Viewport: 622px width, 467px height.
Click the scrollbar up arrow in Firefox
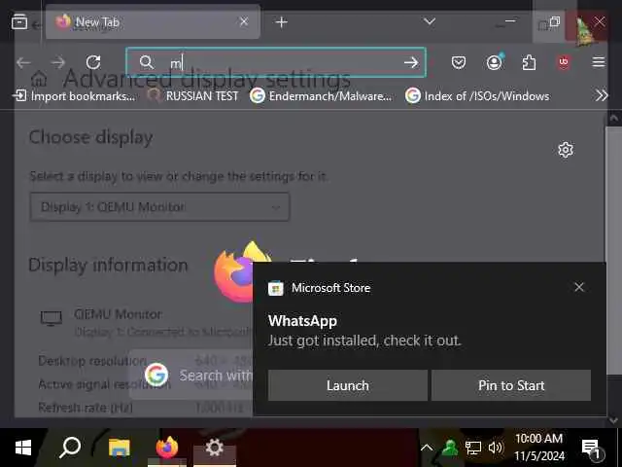613,119
